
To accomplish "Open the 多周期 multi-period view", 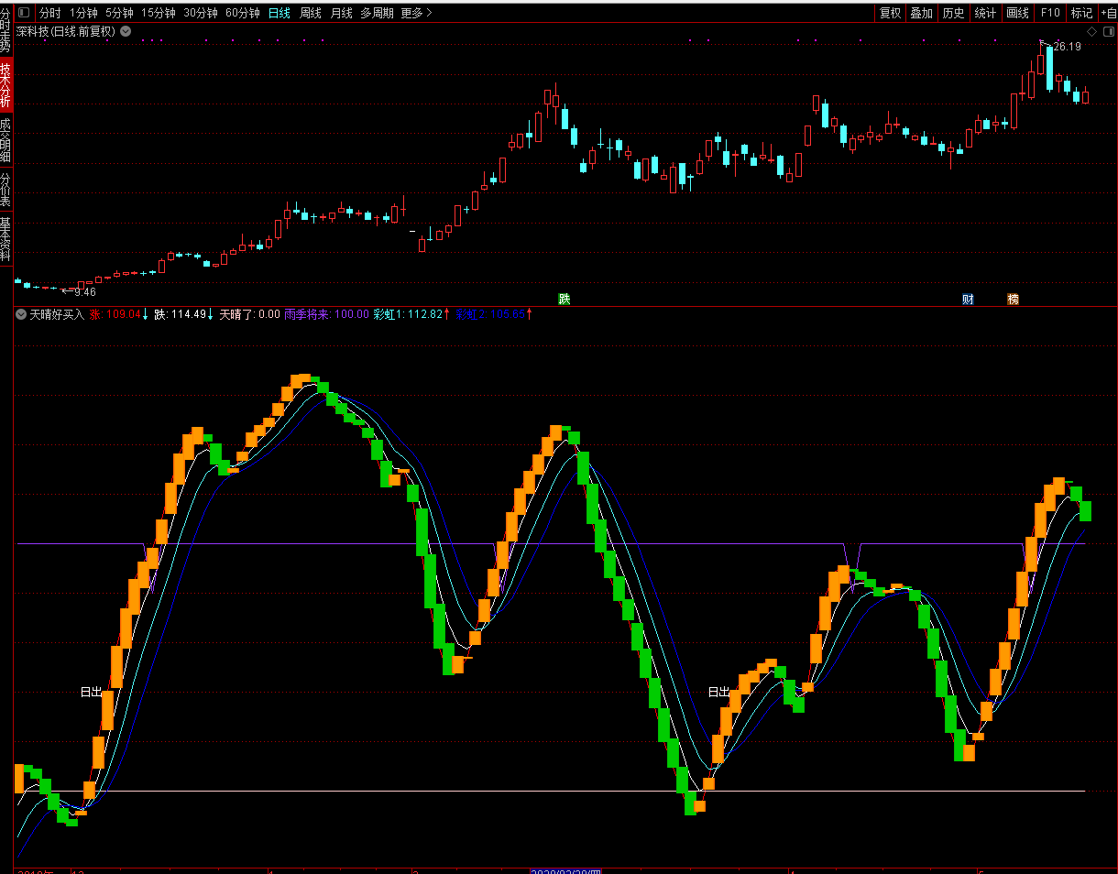I will (377, 13).
